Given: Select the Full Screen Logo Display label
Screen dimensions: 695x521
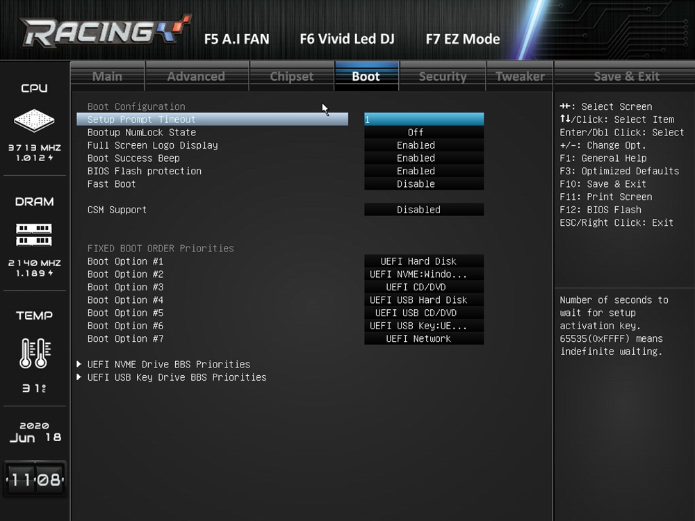Looking at the screenshot, I should point(152,145).
